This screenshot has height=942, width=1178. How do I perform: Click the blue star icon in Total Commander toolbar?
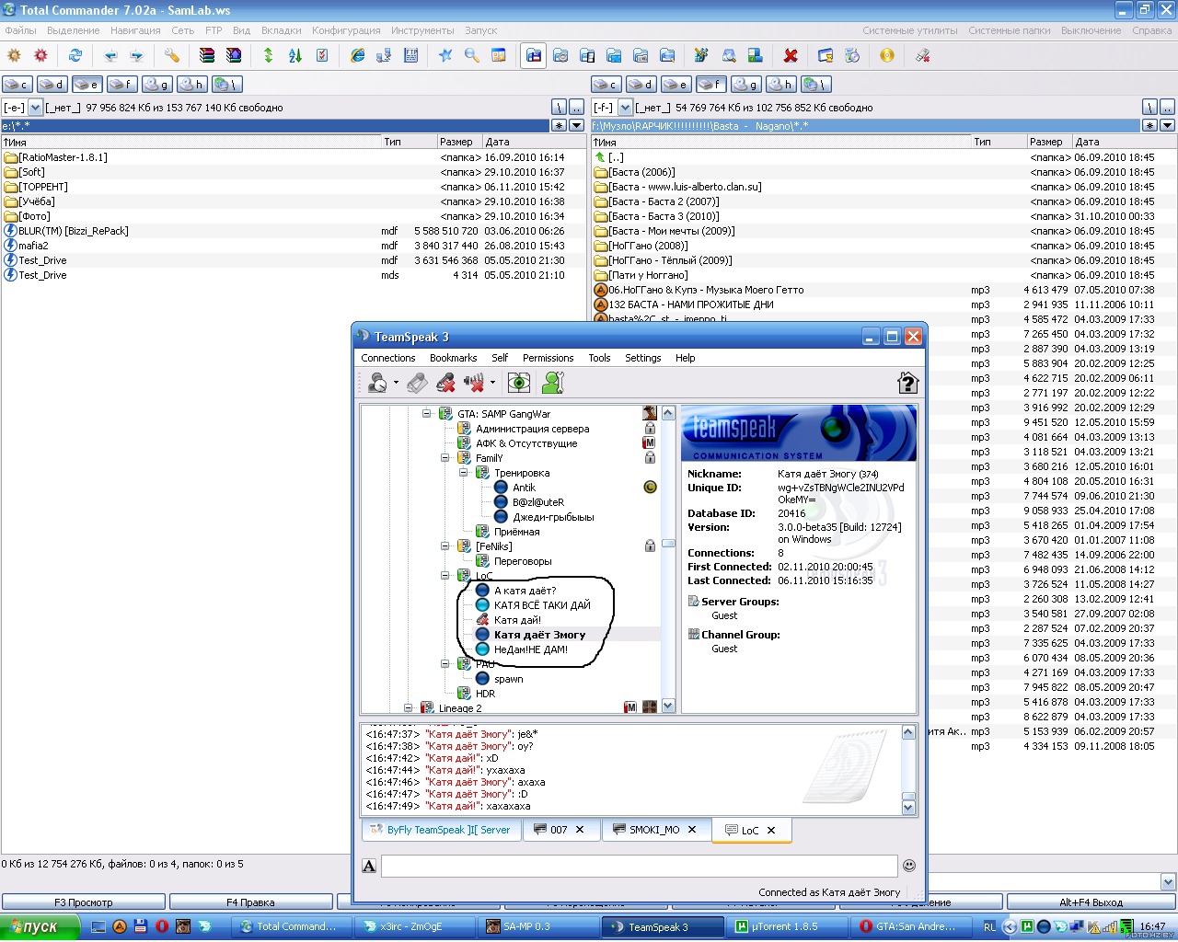[x=445, y=56]
